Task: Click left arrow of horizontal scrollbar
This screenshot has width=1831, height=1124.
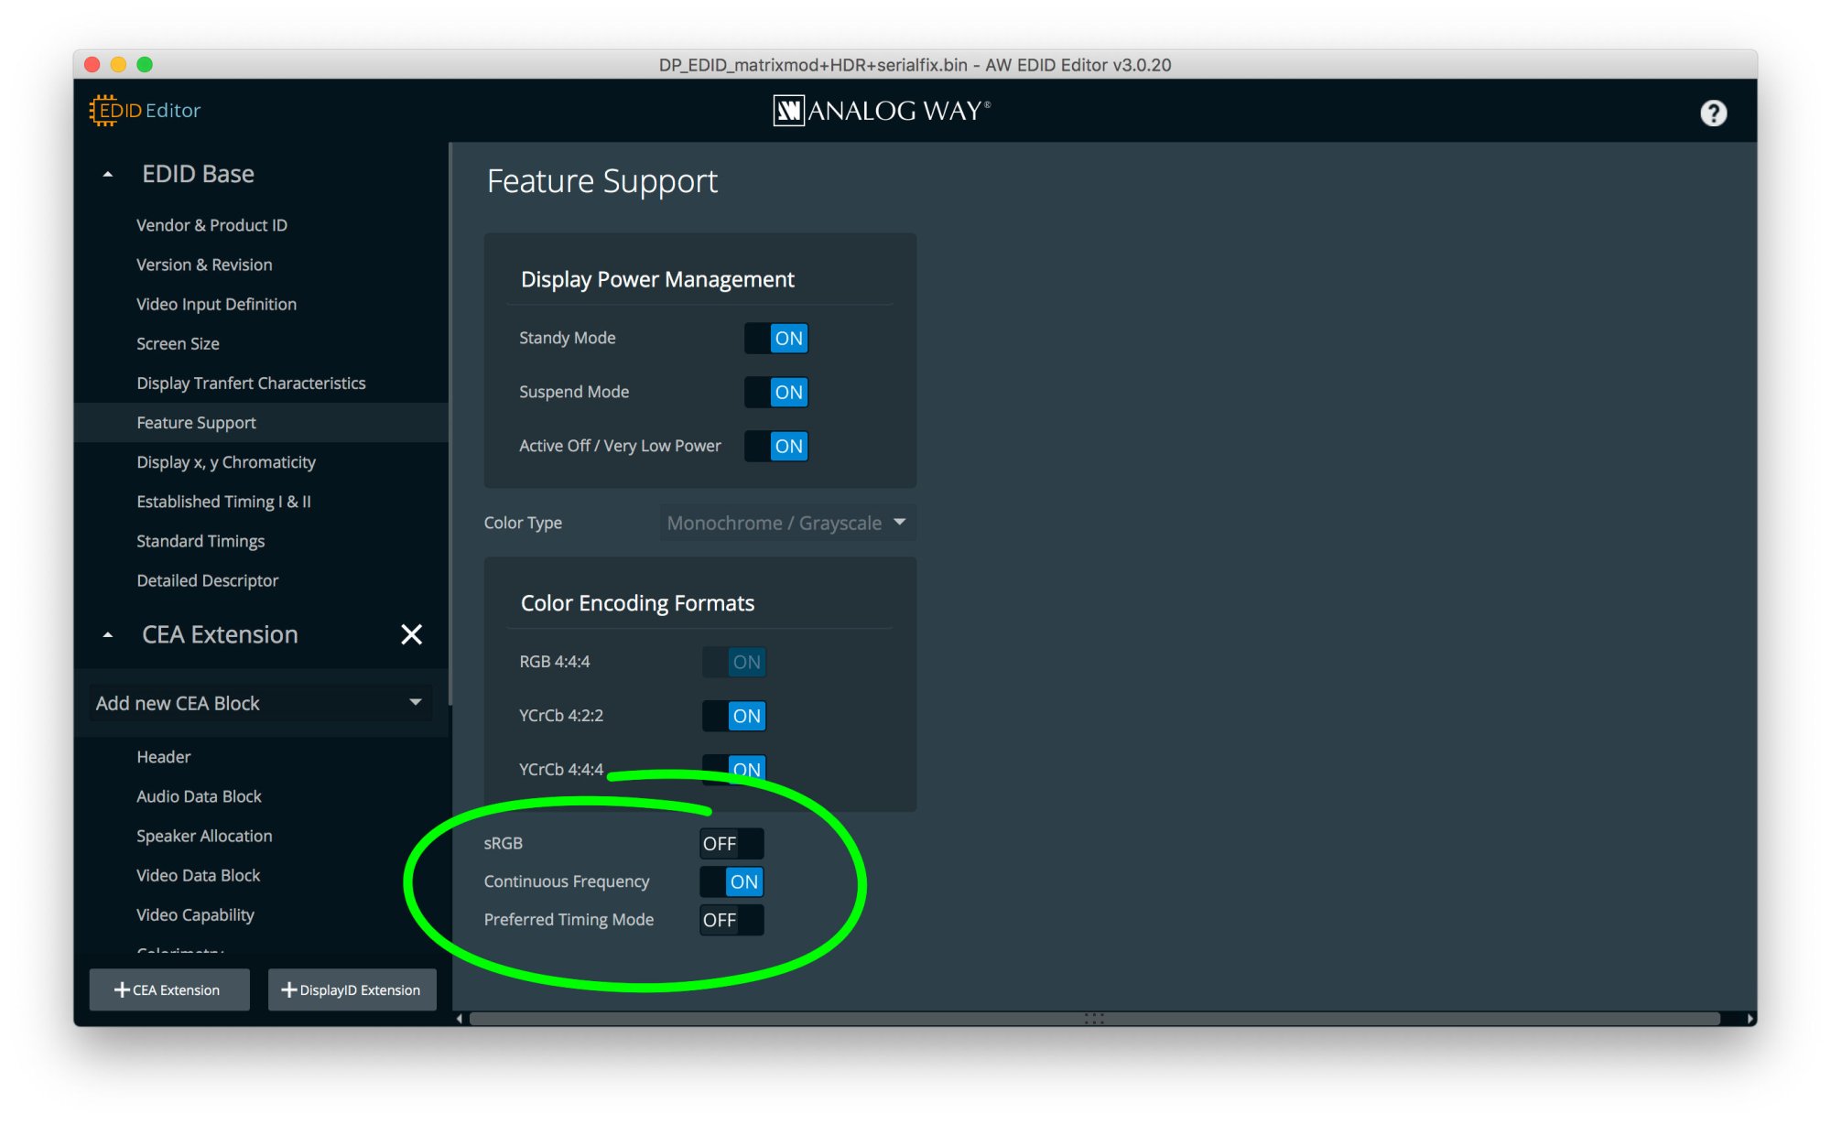Action: pyautogui.click(x=460, y=1019)
